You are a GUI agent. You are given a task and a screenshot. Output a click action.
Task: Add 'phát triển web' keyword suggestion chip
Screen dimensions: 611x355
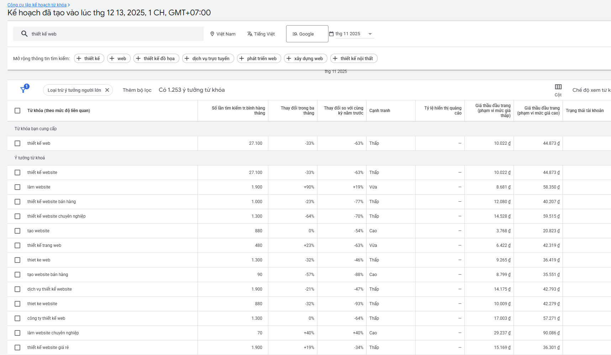pyautogui.click(x=259, y=58)
